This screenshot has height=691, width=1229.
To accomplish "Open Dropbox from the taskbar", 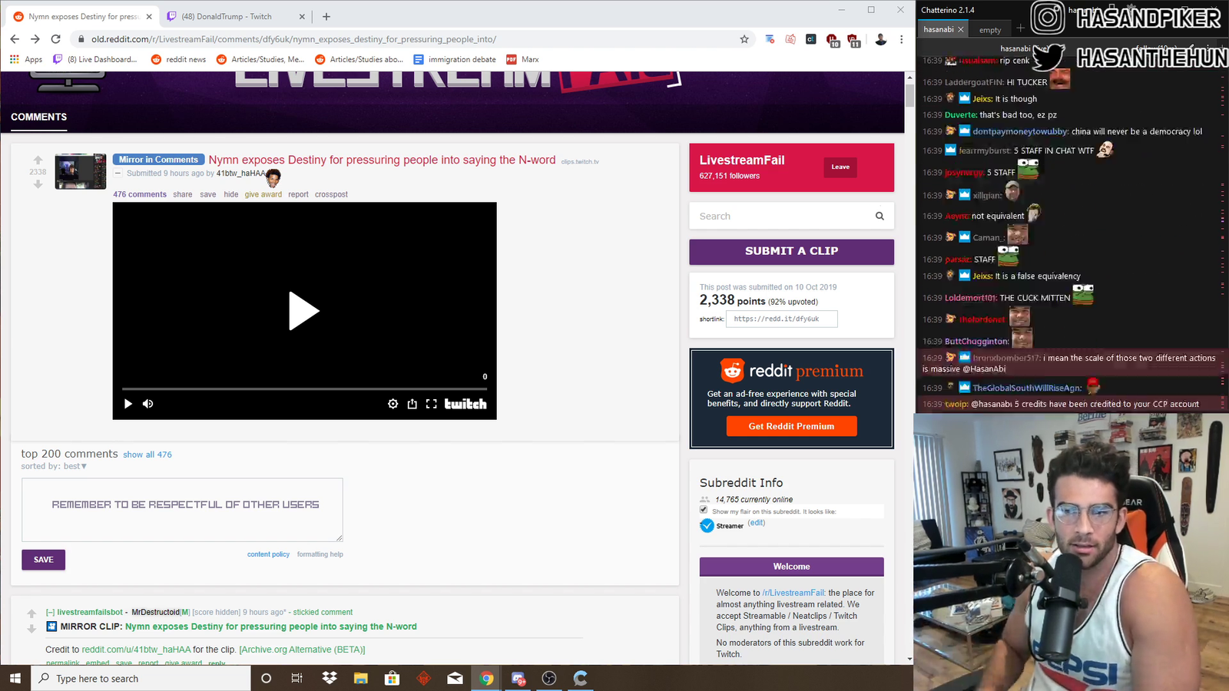I will click(330, 678).
